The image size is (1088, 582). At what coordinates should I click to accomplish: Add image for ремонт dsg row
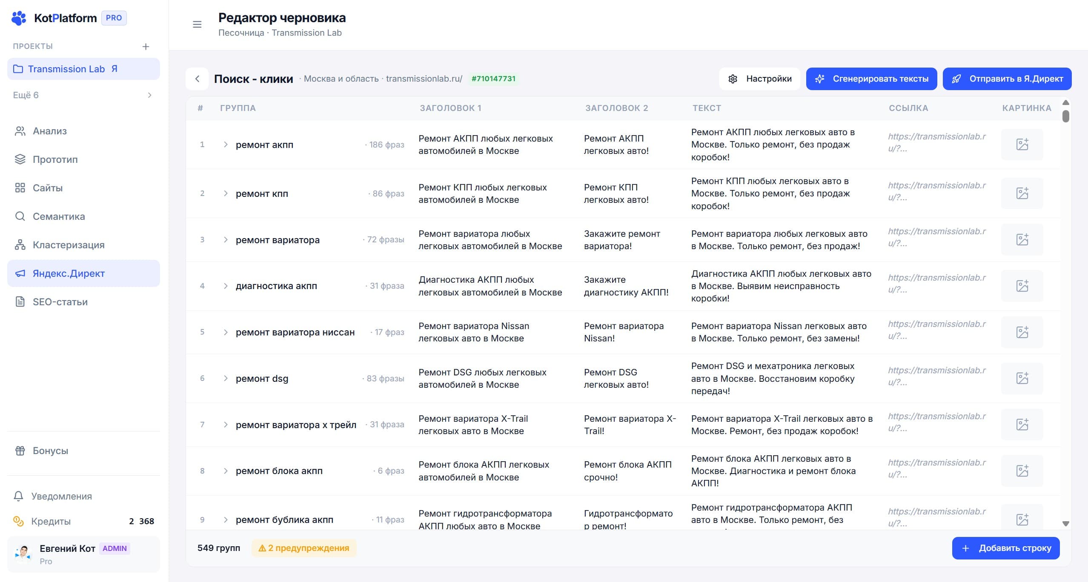pyautogui.click(x=1022, y=378)
